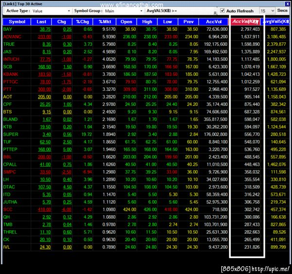Select the SMPC symbol
This screenshot has height=274, width=292.
(10, 172)
